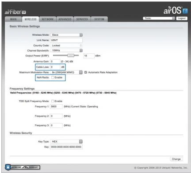Click the airOS logo icon

coord(176,11)
